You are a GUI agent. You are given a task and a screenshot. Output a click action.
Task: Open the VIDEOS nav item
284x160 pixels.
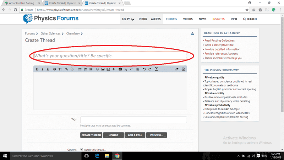188,19
